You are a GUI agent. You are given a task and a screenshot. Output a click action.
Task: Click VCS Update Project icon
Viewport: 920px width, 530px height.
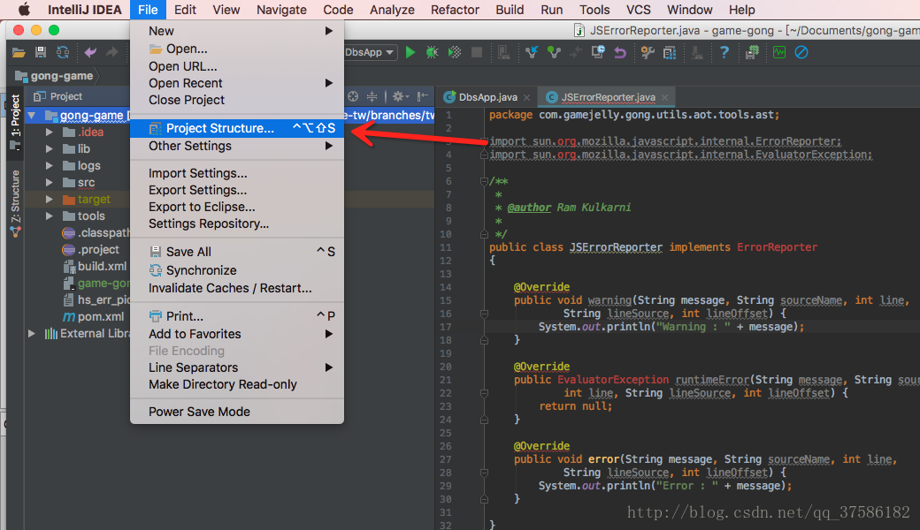(x=533, y=53)
